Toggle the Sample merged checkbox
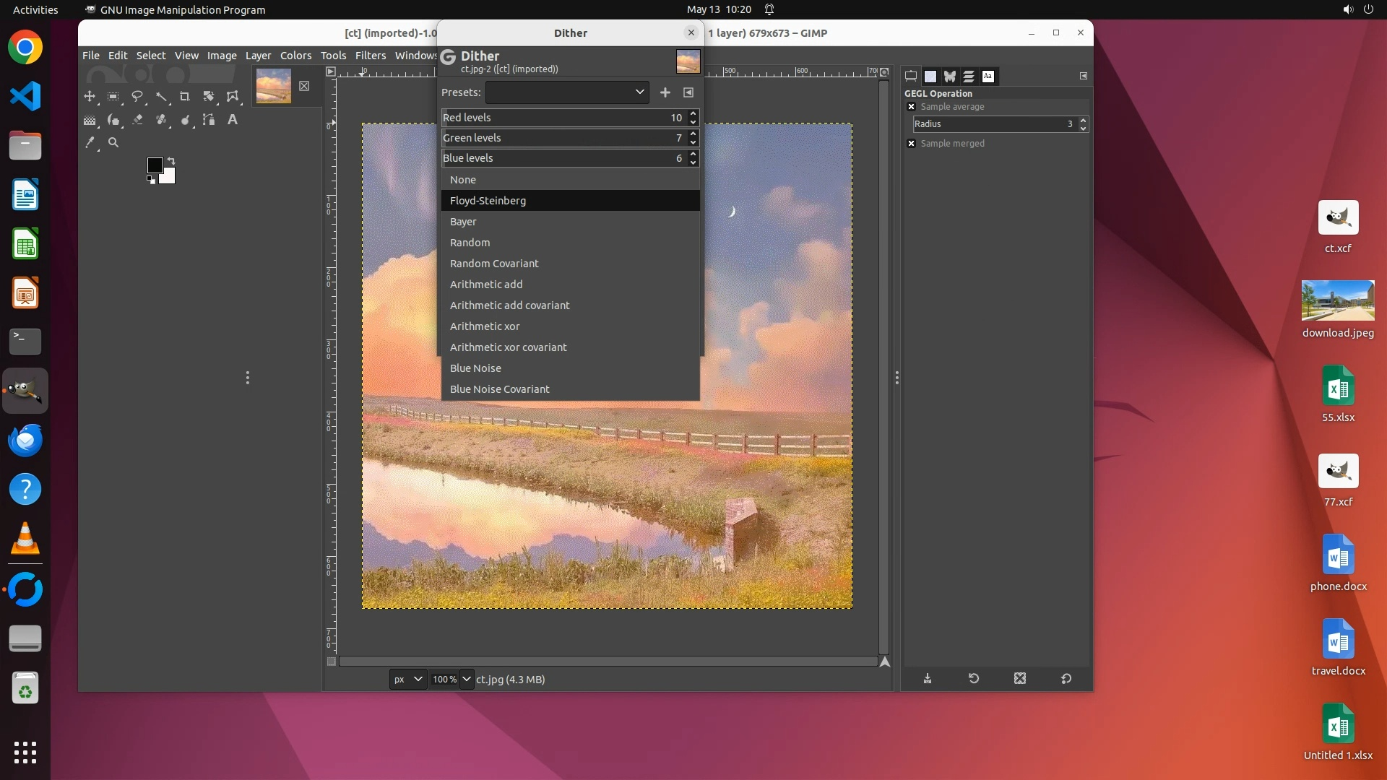The image size is (1387, 780). point(912,144)
